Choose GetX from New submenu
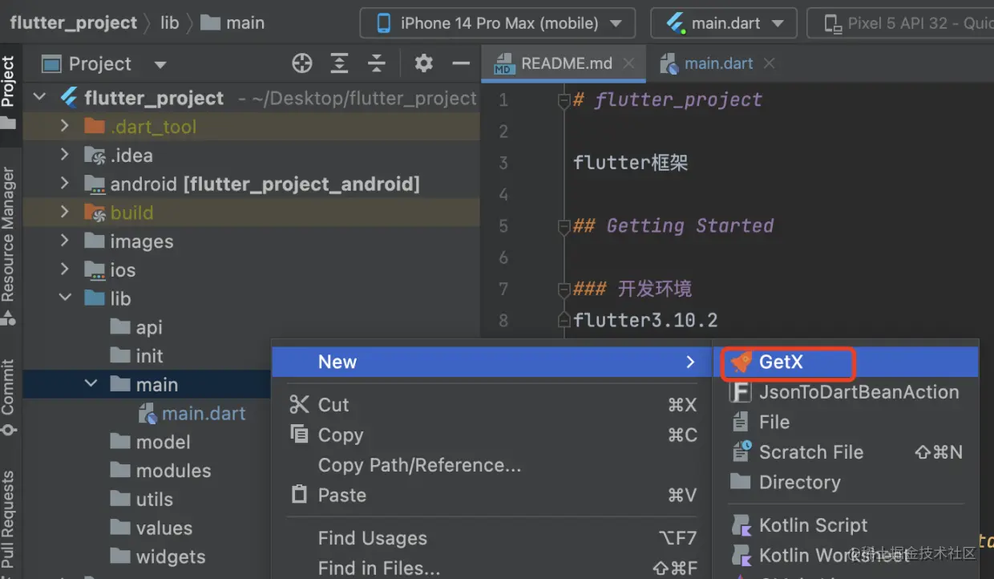The image size is (994, 579). 846,362
